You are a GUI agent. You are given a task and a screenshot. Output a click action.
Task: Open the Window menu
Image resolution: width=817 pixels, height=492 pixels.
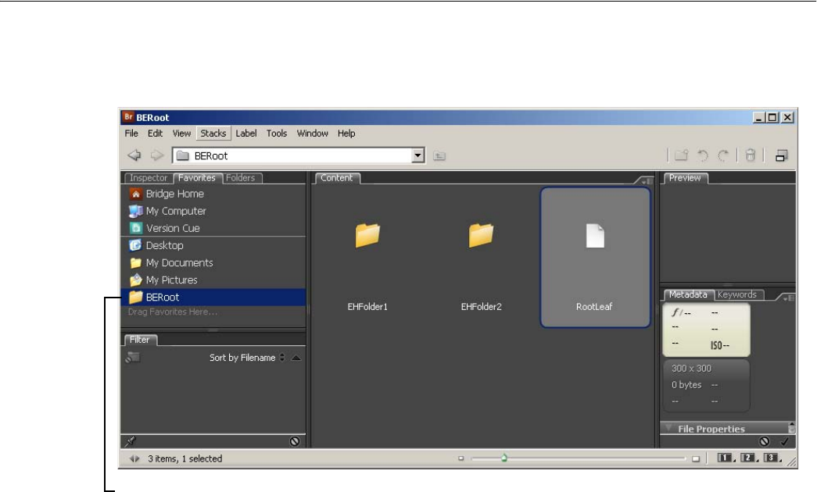point(312,134)
